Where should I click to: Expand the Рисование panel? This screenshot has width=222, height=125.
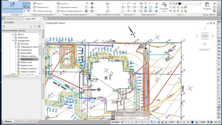tap(129, 15)
